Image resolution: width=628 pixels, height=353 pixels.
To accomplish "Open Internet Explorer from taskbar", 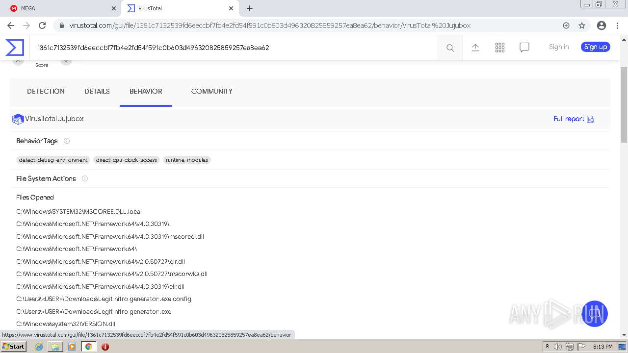I will (39, 347).
